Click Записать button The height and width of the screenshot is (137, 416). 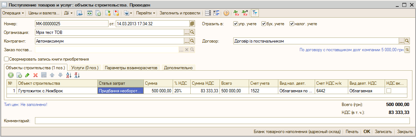click(383, 132)
